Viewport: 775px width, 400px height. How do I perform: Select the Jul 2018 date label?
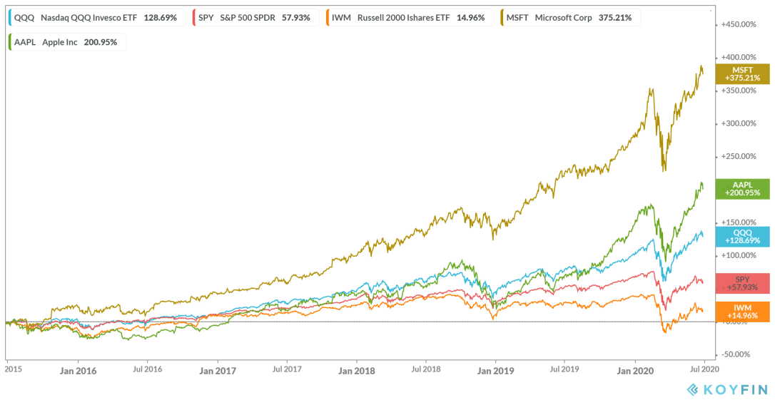coord(426,371)
